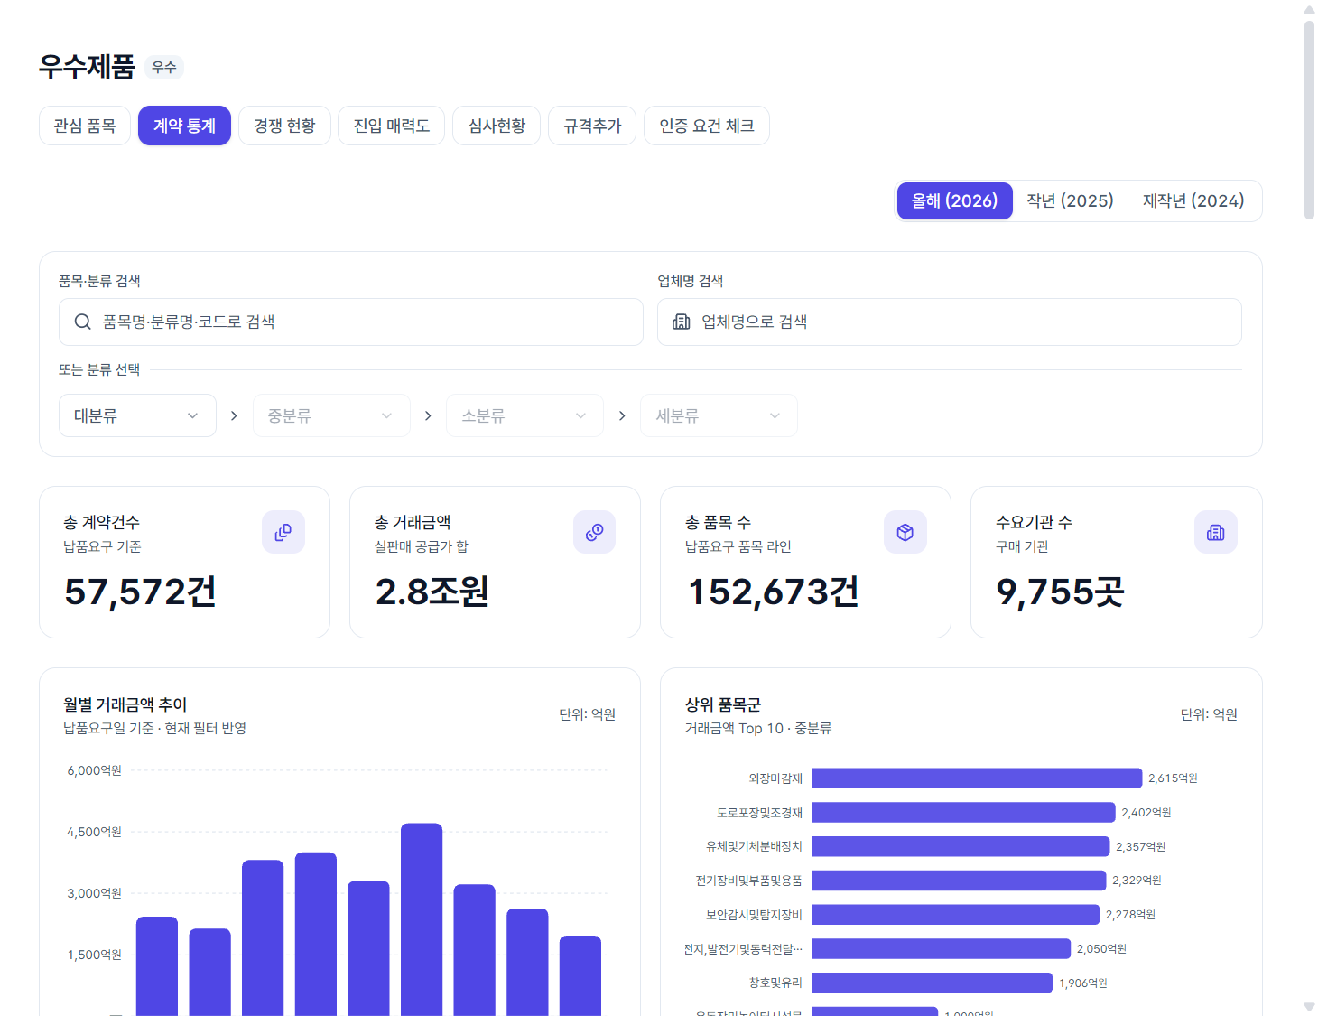
Task: Click the 1,906억원 bar label
Action: [1083, 983]
